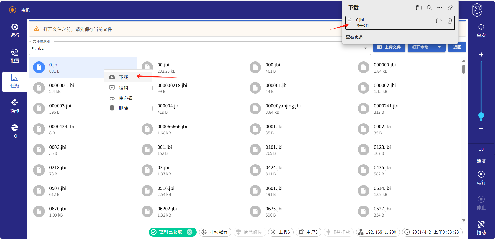Release control via 控制已获取 X button
This screenshot has height=239, width=495.
[x=190, y=232]
